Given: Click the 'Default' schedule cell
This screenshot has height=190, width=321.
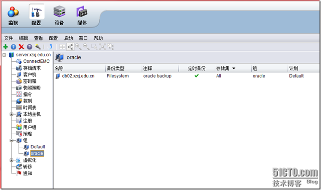Looking at the screenshot, I should coord(296,76).
